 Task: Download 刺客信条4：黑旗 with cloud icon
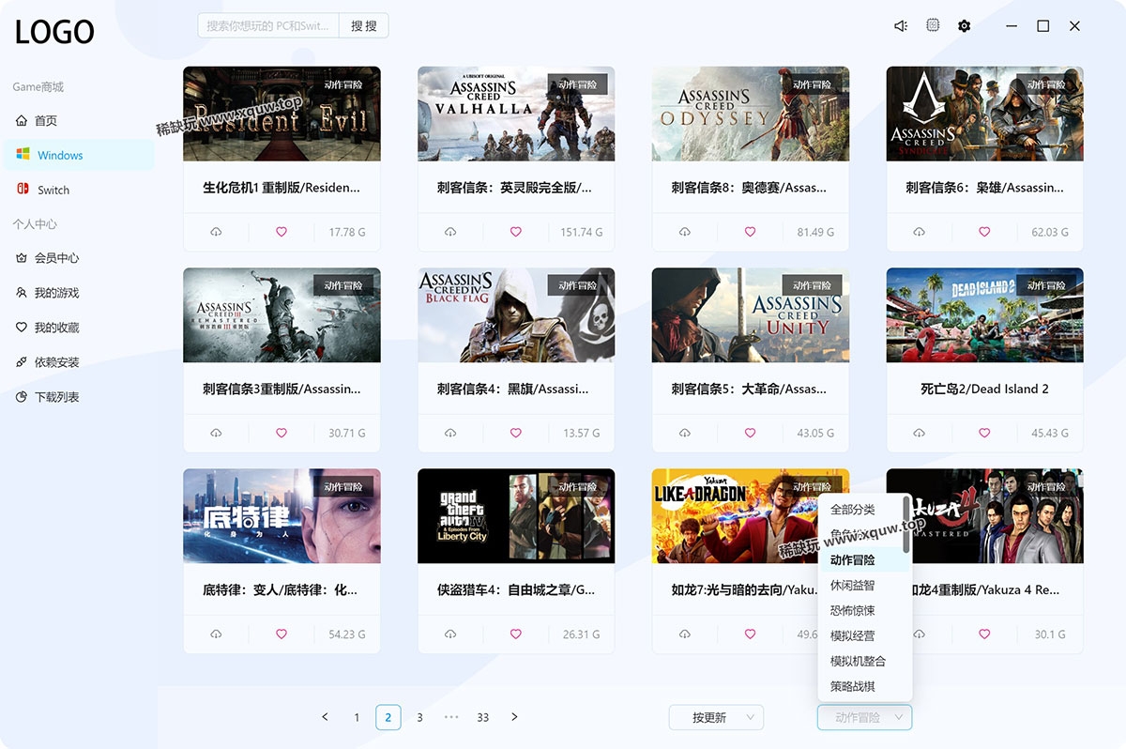[x=450, y=434]
